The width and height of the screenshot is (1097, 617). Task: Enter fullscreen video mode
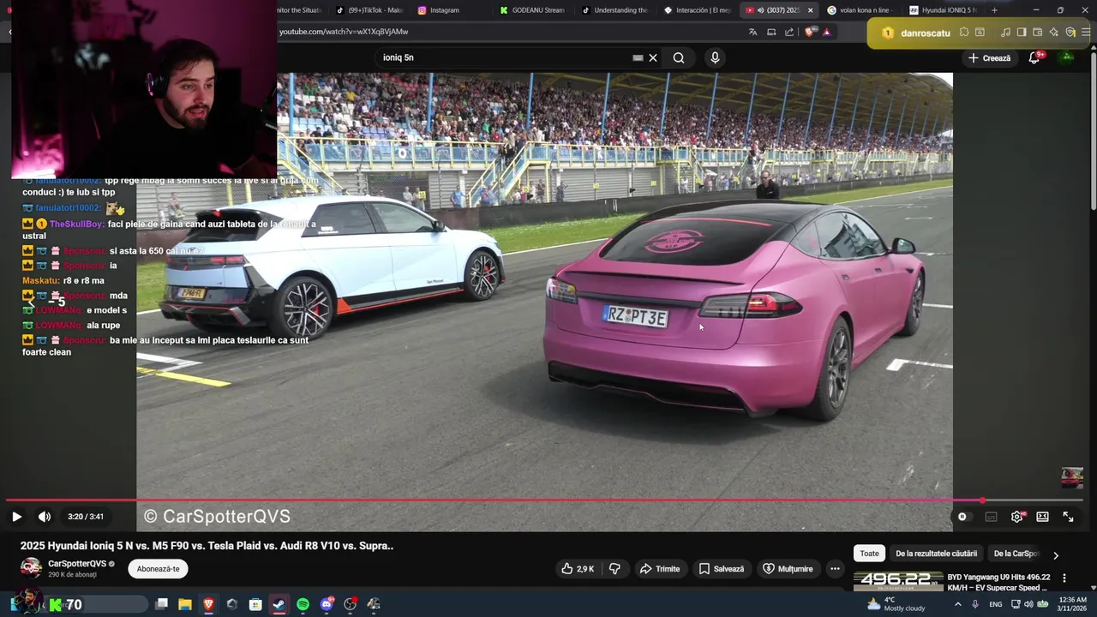tap(1068, 517)
